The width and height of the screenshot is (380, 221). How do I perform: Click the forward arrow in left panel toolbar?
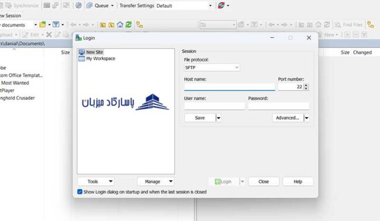[x=86, y=24]
